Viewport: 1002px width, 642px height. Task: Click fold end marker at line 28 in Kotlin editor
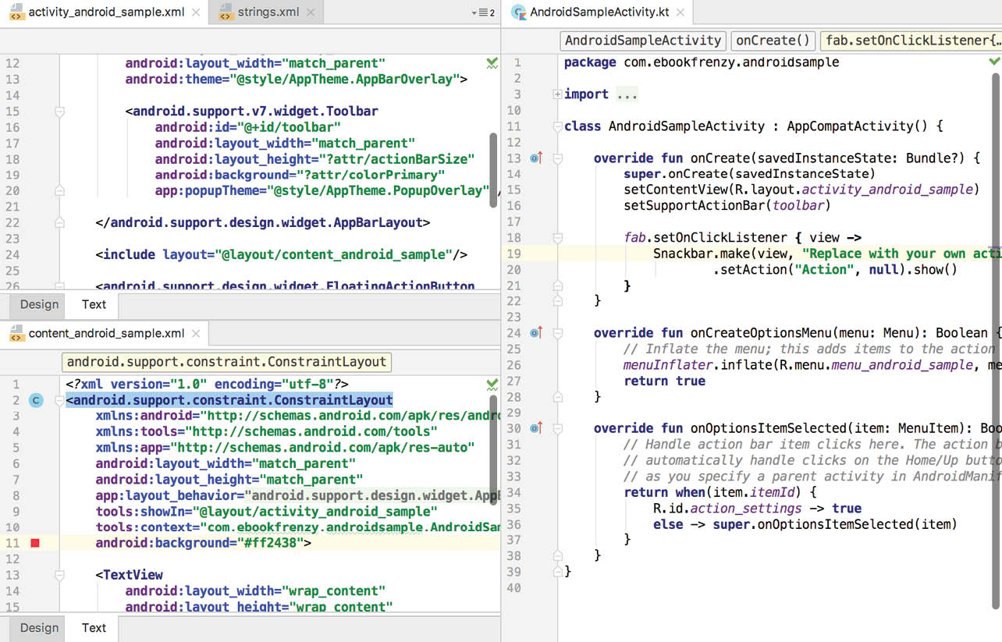point(557,396)
